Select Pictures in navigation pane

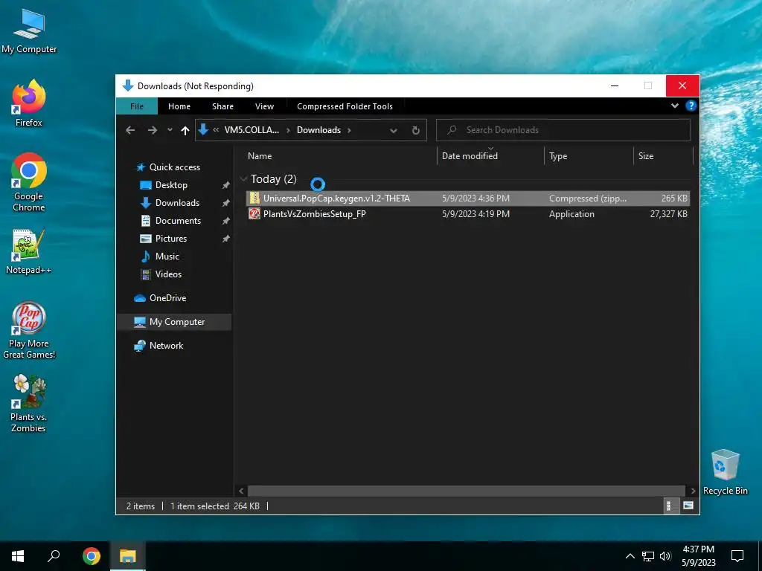[171, 239]
